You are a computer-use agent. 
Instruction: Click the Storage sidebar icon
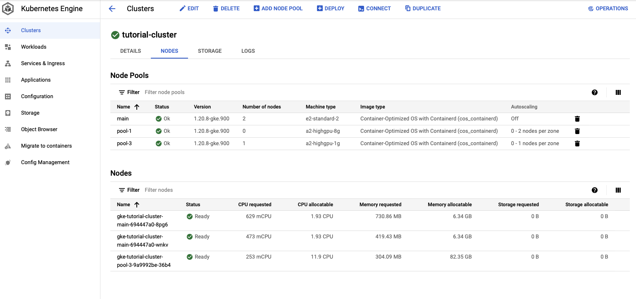8,113
